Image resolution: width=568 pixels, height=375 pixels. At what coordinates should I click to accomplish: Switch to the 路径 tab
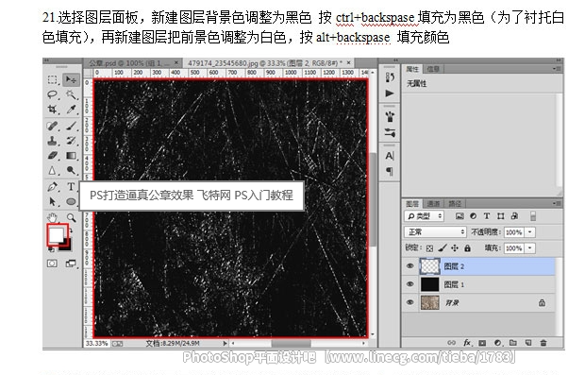[455, 203]
